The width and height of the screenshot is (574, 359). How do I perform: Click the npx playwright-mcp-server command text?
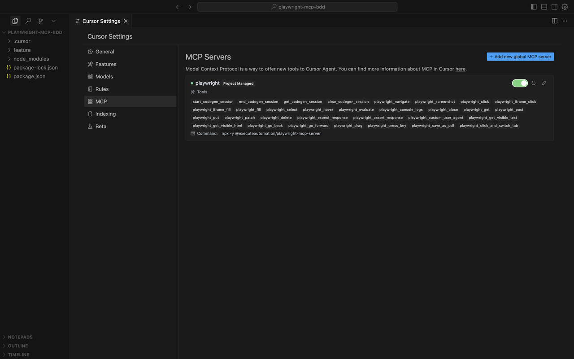click(271, 134)
